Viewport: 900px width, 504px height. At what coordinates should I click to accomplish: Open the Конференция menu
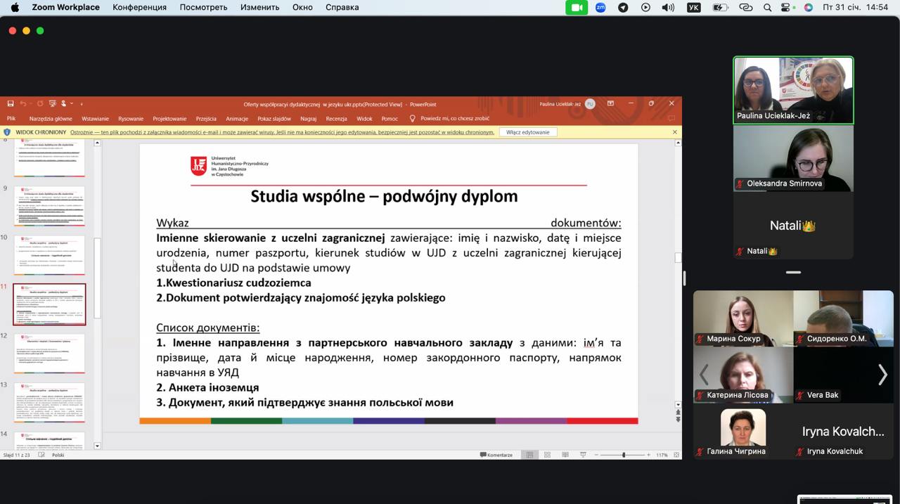coord(139,7)
